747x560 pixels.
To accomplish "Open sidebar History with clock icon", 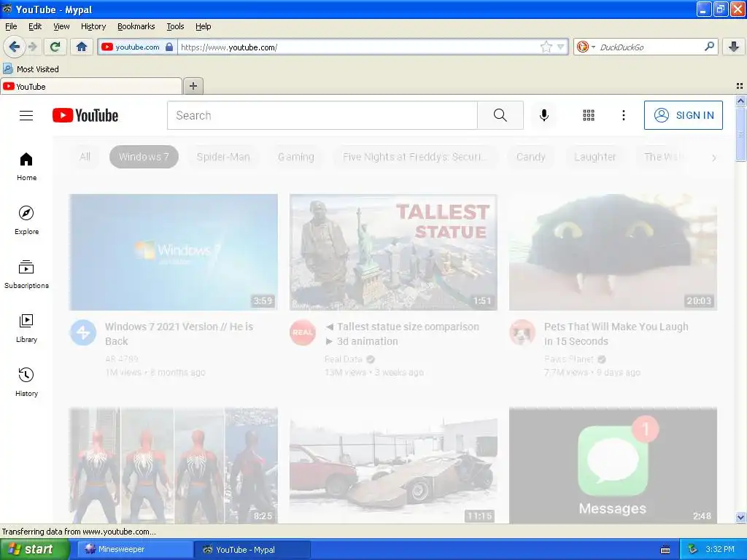I will [26, 382].
